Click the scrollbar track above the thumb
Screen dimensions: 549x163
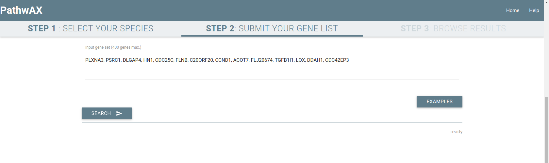[546, 49]
